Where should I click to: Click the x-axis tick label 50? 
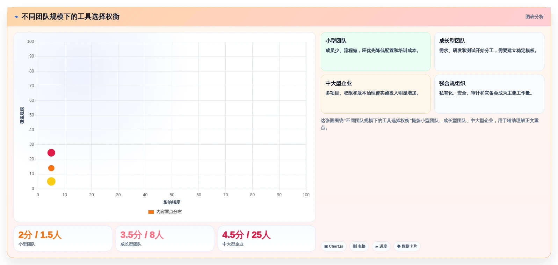pos(172,195)
